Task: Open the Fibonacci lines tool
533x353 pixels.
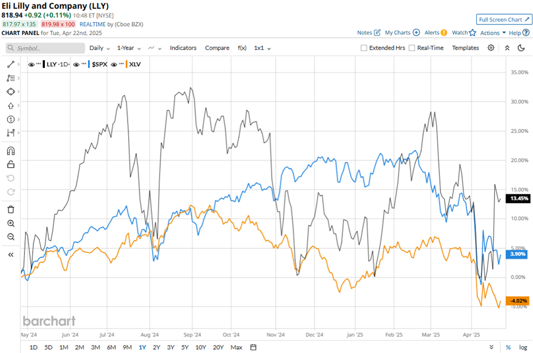Action: coord(11,78)
